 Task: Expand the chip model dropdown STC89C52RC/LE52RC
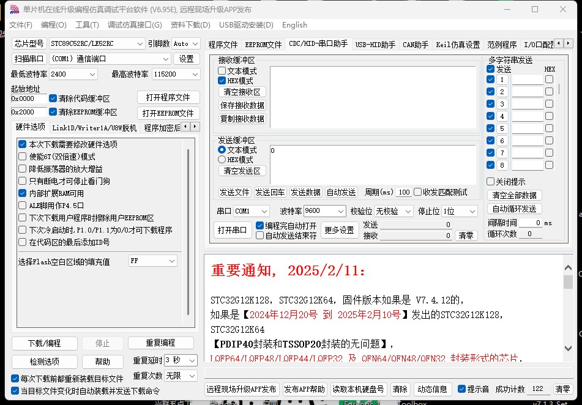click(x=97, y=43)
